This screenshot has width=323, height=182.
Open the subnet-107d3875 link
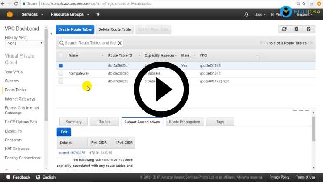click(x=72, y=153)
